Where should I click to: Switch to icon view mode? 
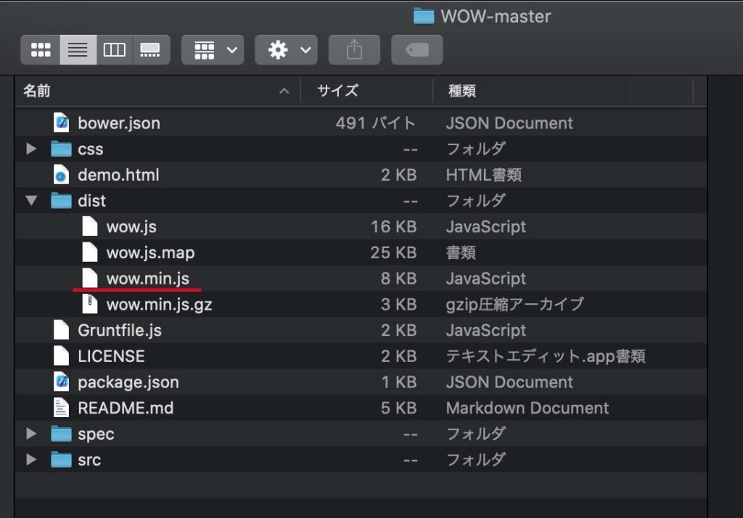click(x=40, y=49)
